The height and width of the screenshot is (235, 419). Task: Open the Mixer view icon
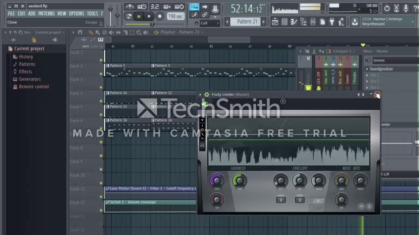(313, 22)
